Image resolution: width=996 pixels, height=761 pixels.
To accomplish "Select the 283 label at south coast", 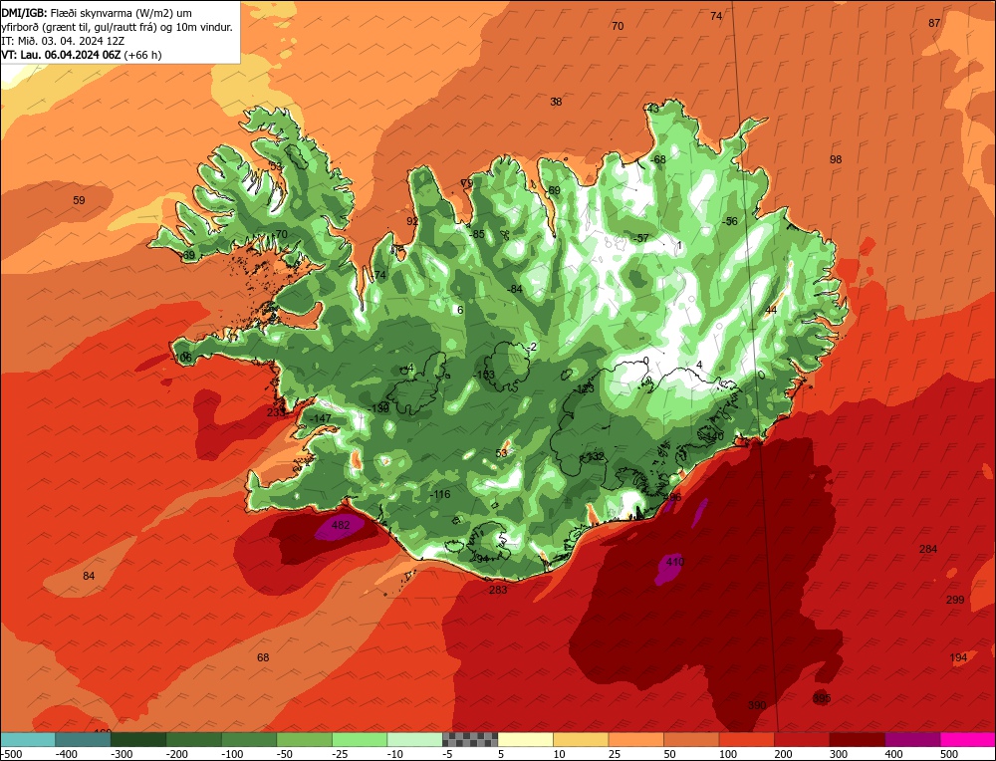I will pyautogui.click(x=498, y=590).
